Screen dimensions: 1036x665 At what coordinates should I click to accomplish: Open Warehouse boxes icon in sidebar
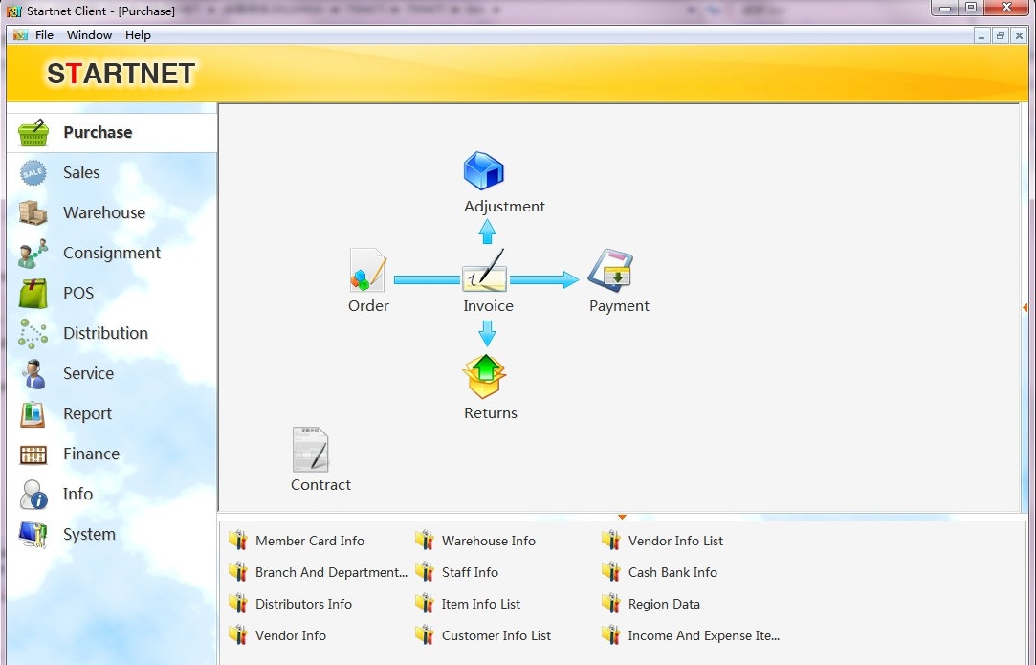[33, 212]
